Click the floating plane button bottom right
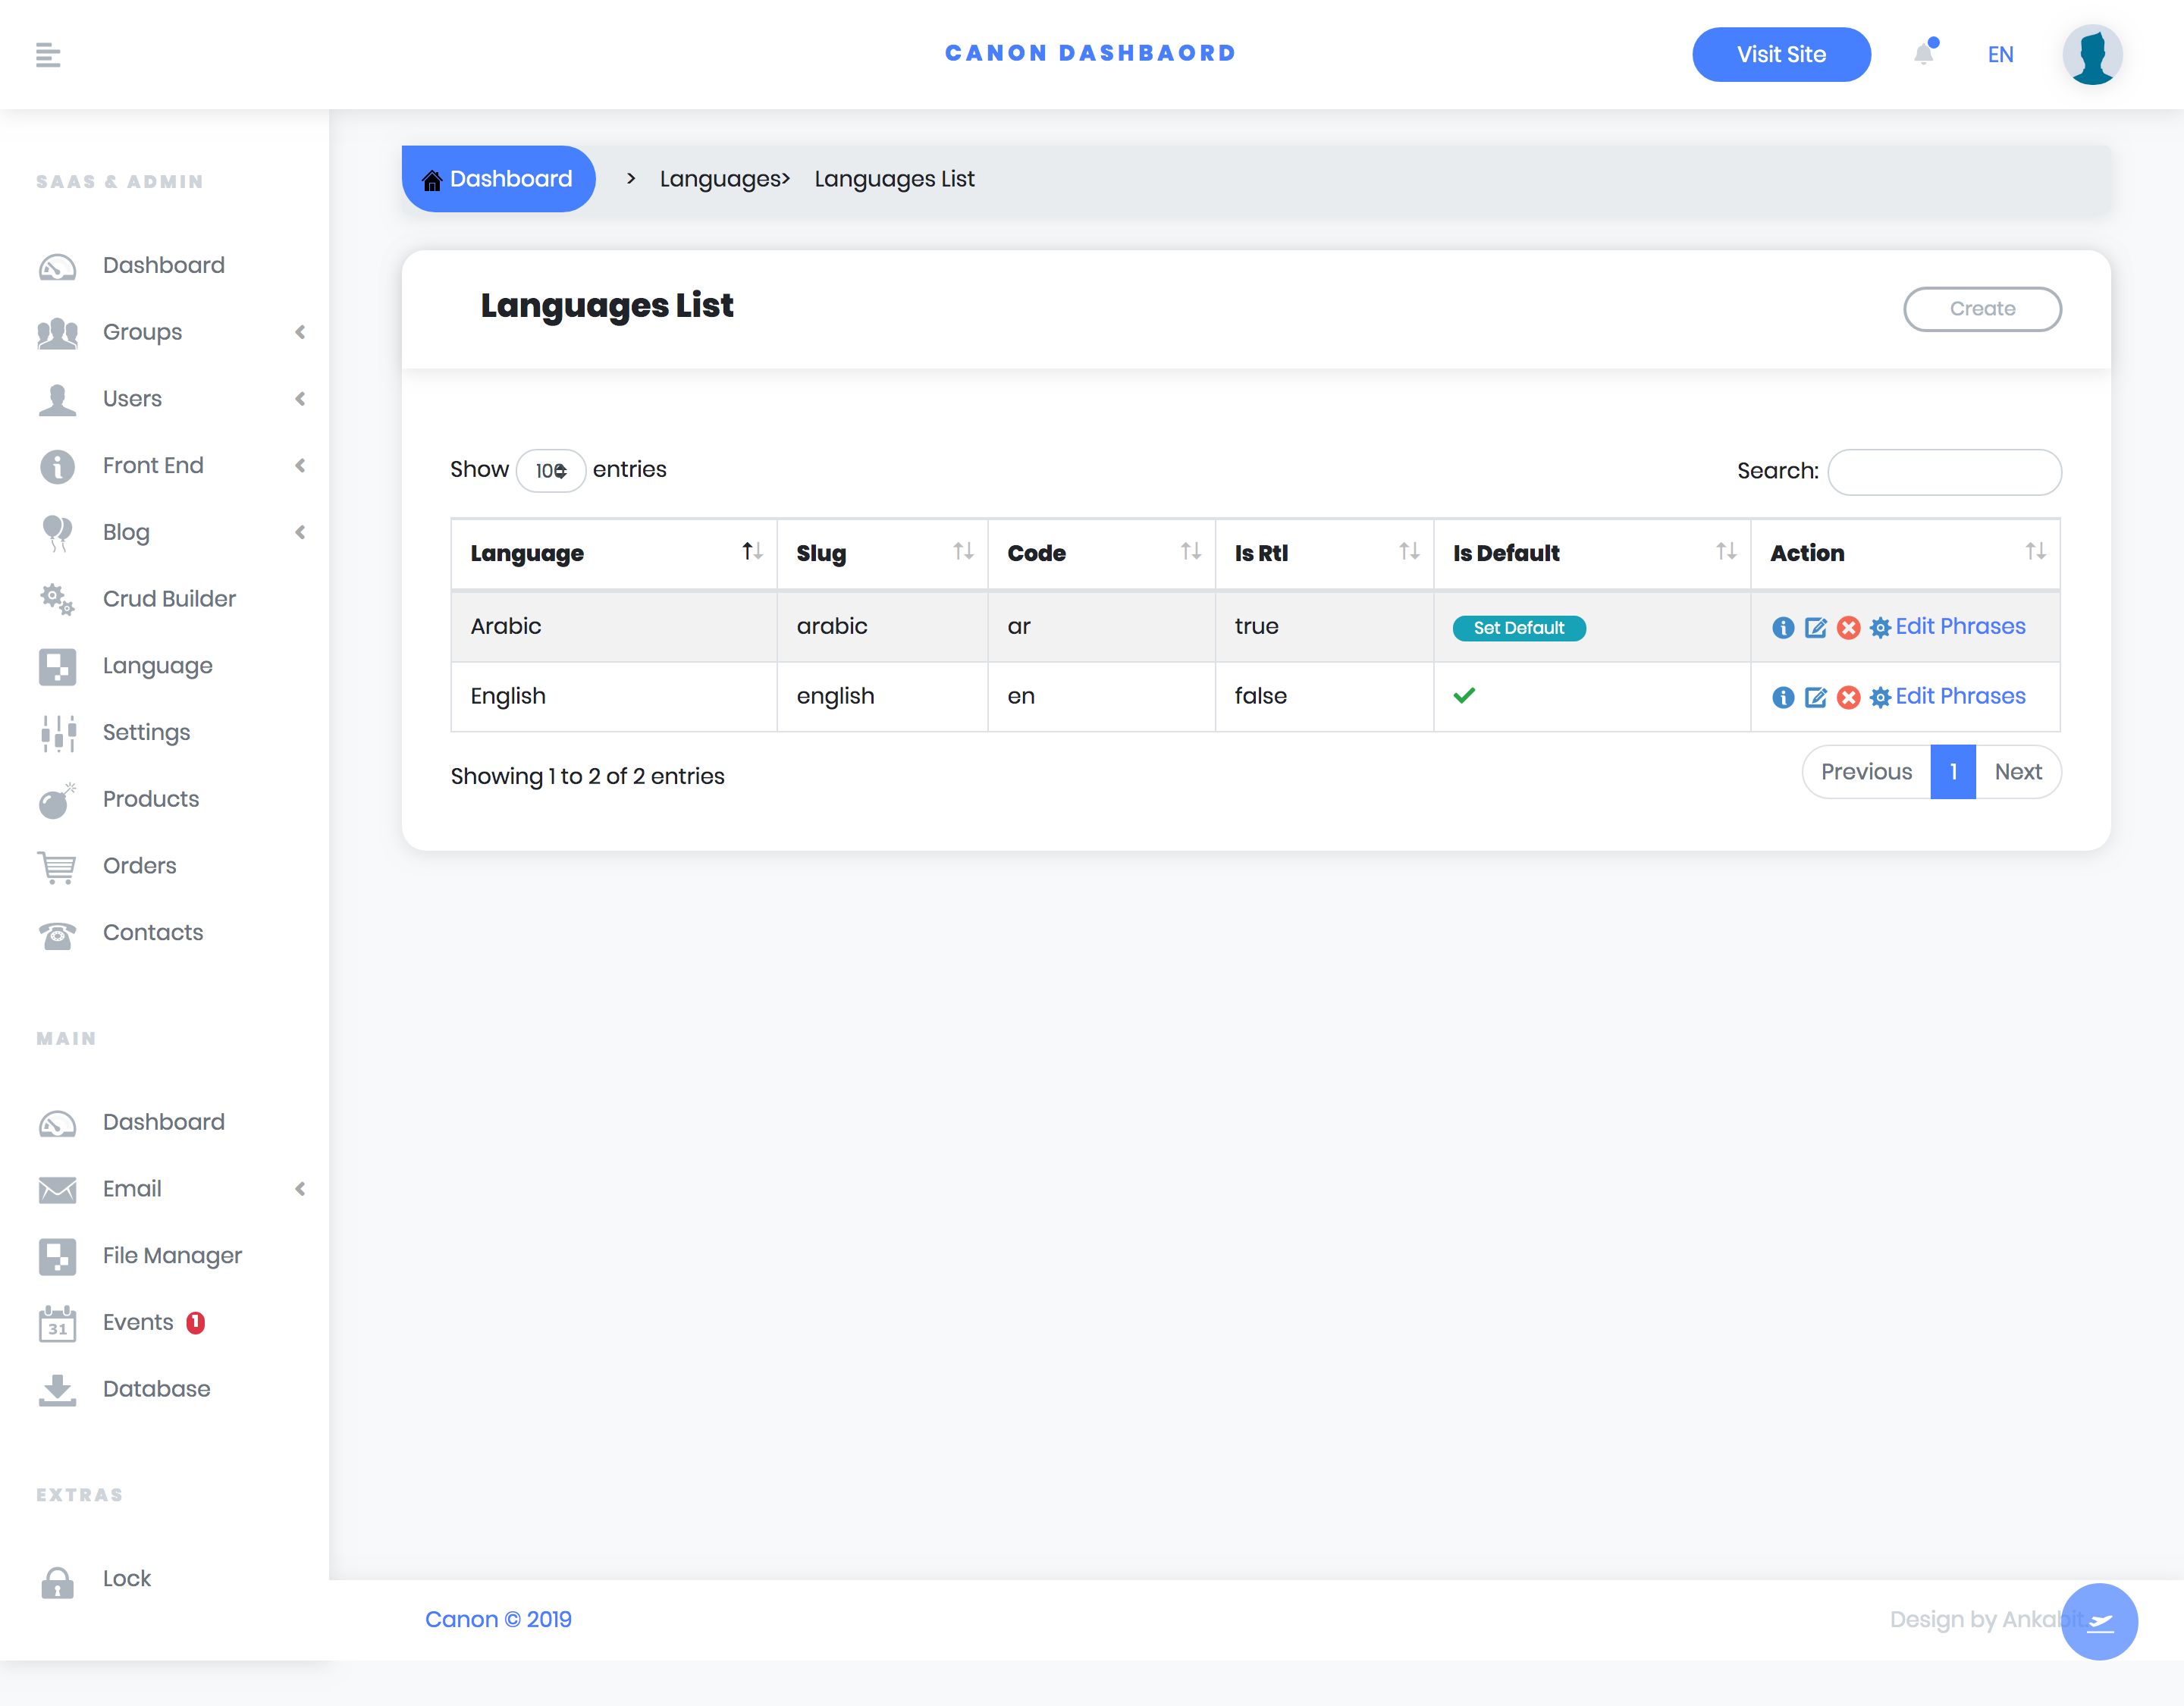This screenshot has height=1706, width=2184. click(x=2099, y=1621)
